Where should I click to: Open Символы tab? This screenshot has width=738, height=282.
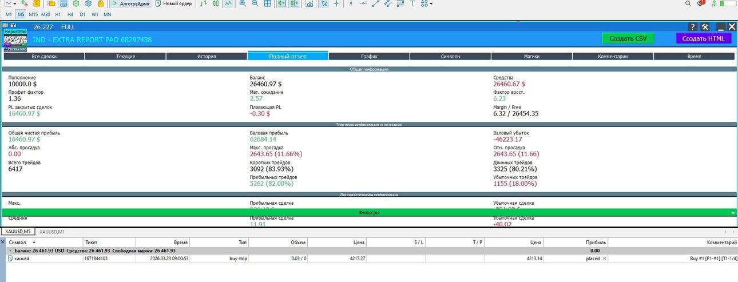450,57
